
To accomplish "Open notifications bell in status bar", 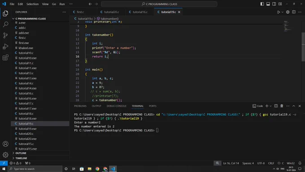I will click(300, 163).
